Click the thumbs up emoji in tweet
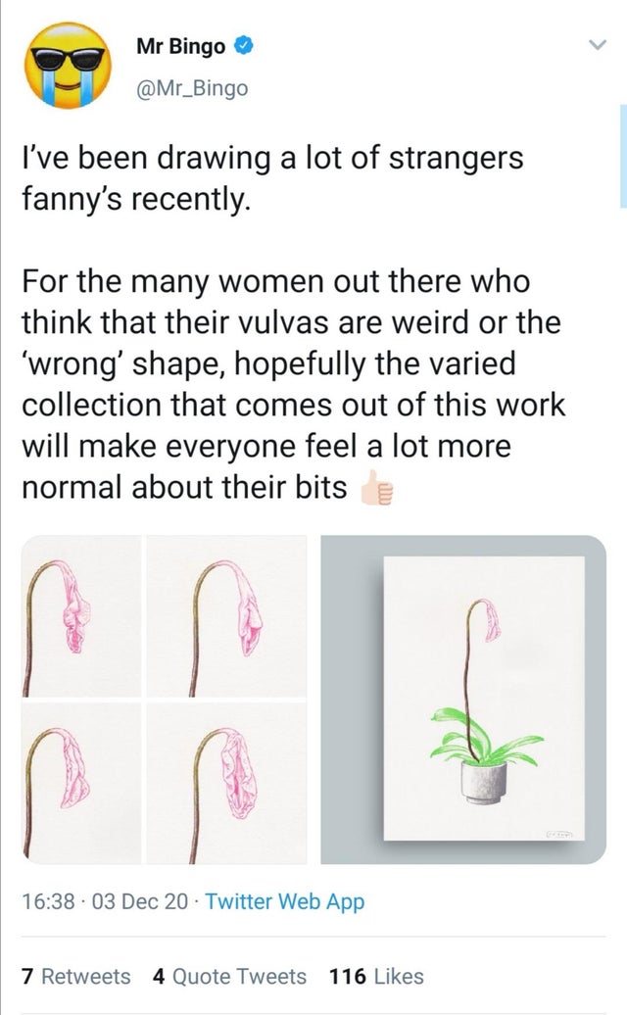The width and height of the screenshot is (627, 1015). [376, 487]
